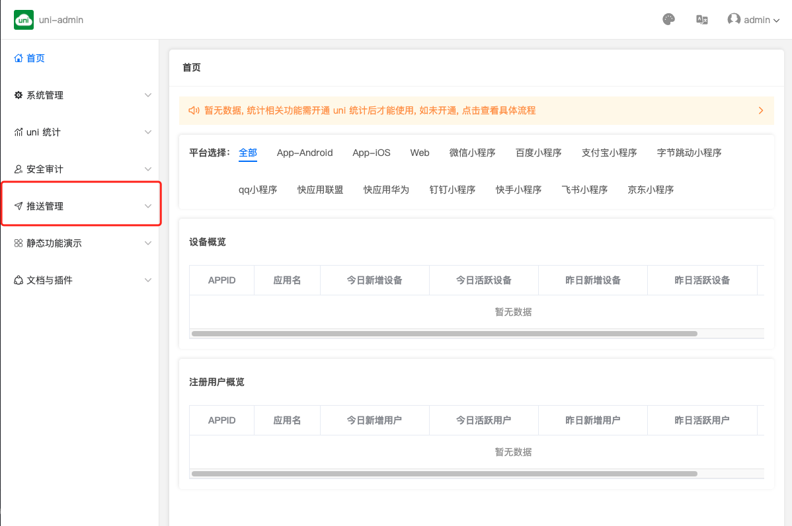Image resolution: width=792 pixels, height=526 pixels.
Task: Click the uni cloud logo icon
Action: tap(24, 20)
